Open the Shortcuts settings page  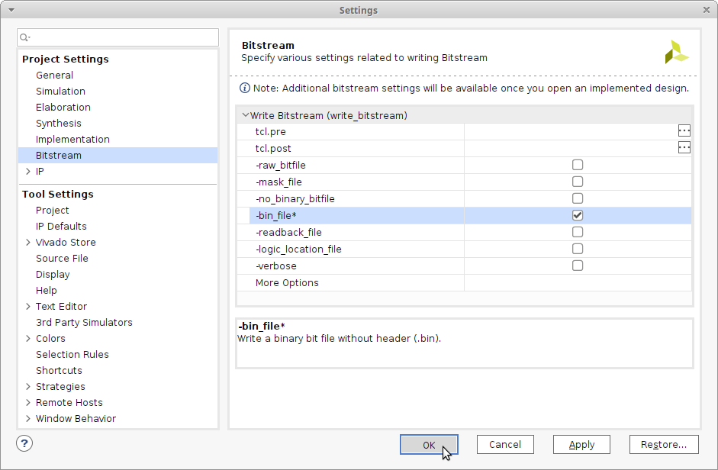coord(59,371)
